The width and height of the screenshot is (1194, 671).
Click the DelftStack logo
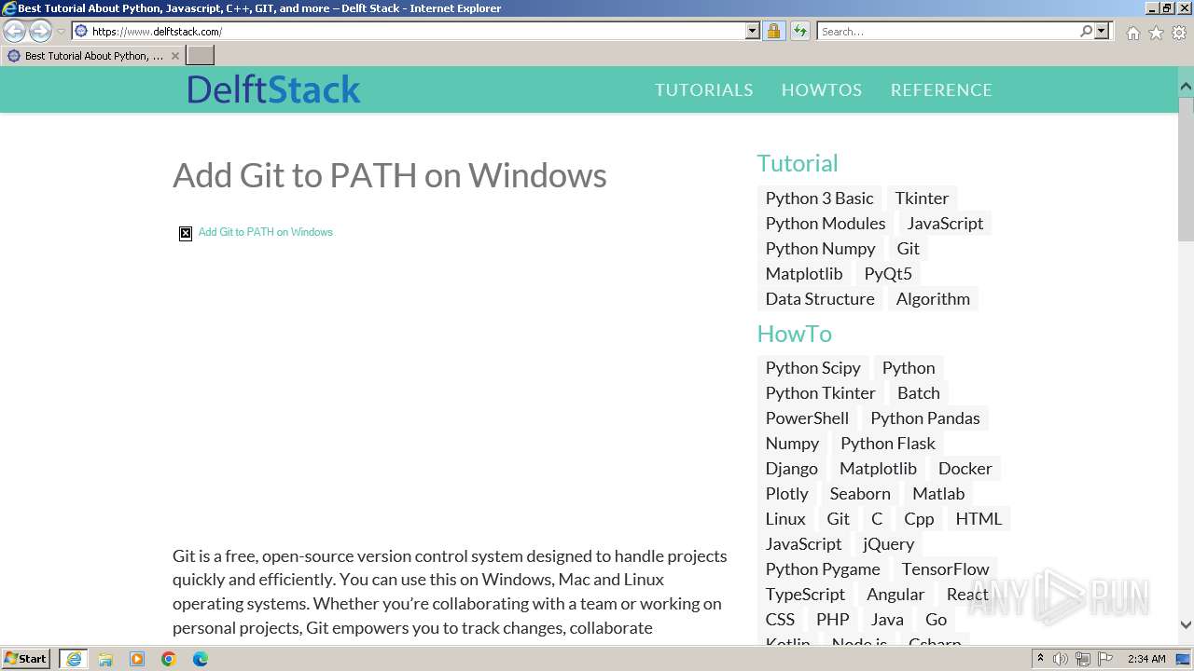(273, 89)
